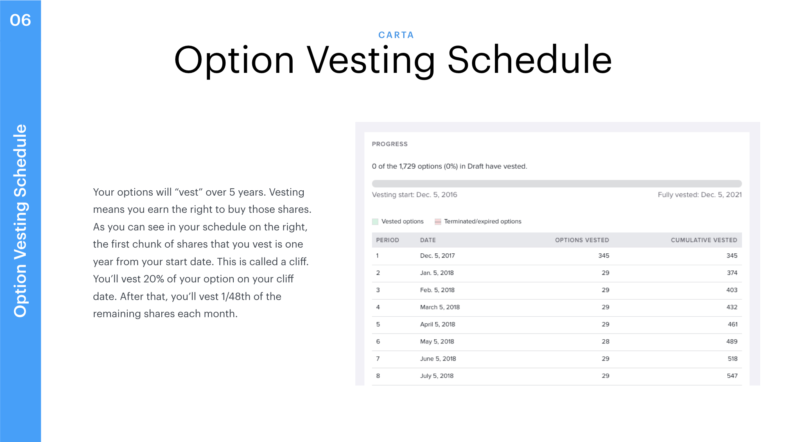This screenshot has height=442, width=786.
Task: Click the CARTA brand label
Action: coord(396,35)
